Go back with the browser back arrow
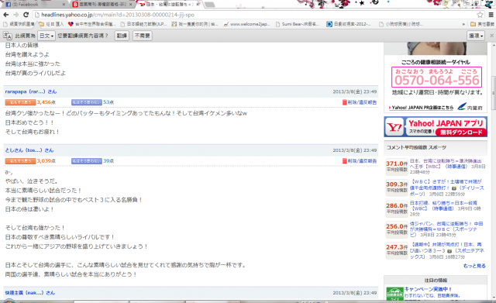The height and width of the screenshot is (303, 496). click(x=5, y=15)
